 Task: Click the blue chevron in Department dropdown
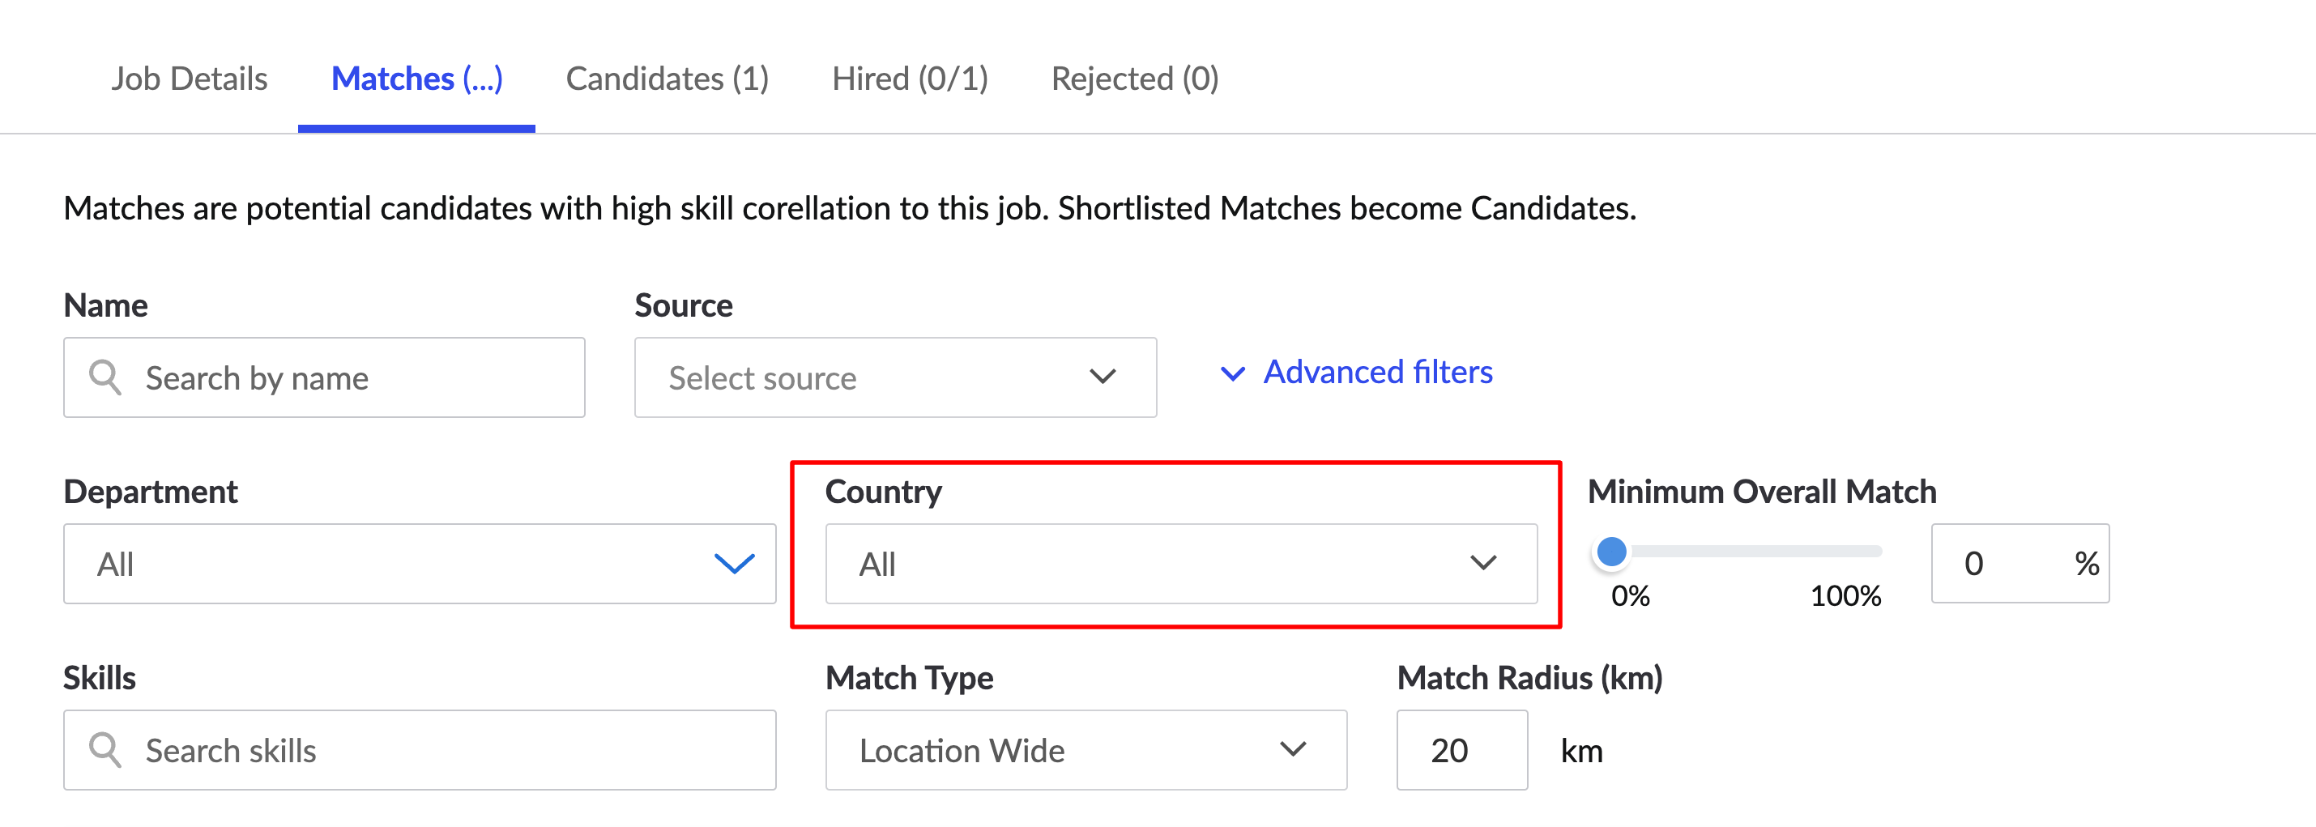(734, 564)
